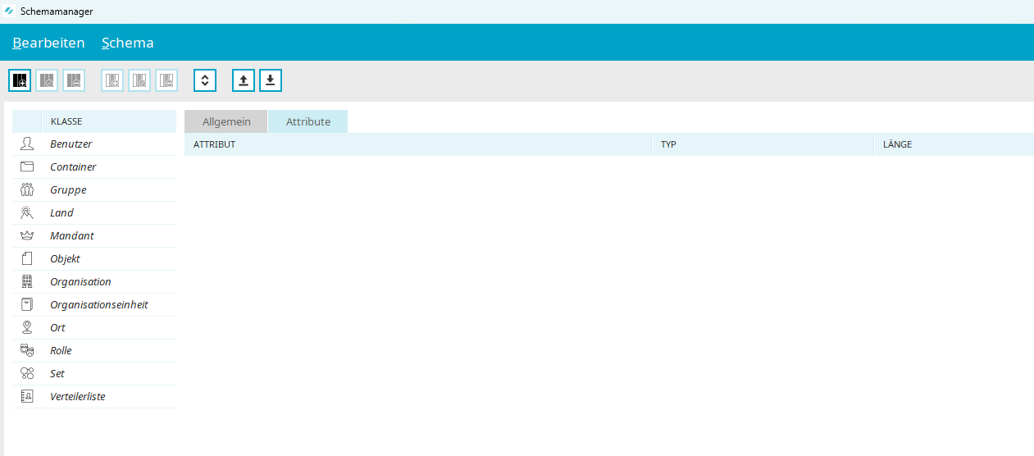Select the Organisationseinheit class in list
The image size is (1034, 456).
pos(98,305)
